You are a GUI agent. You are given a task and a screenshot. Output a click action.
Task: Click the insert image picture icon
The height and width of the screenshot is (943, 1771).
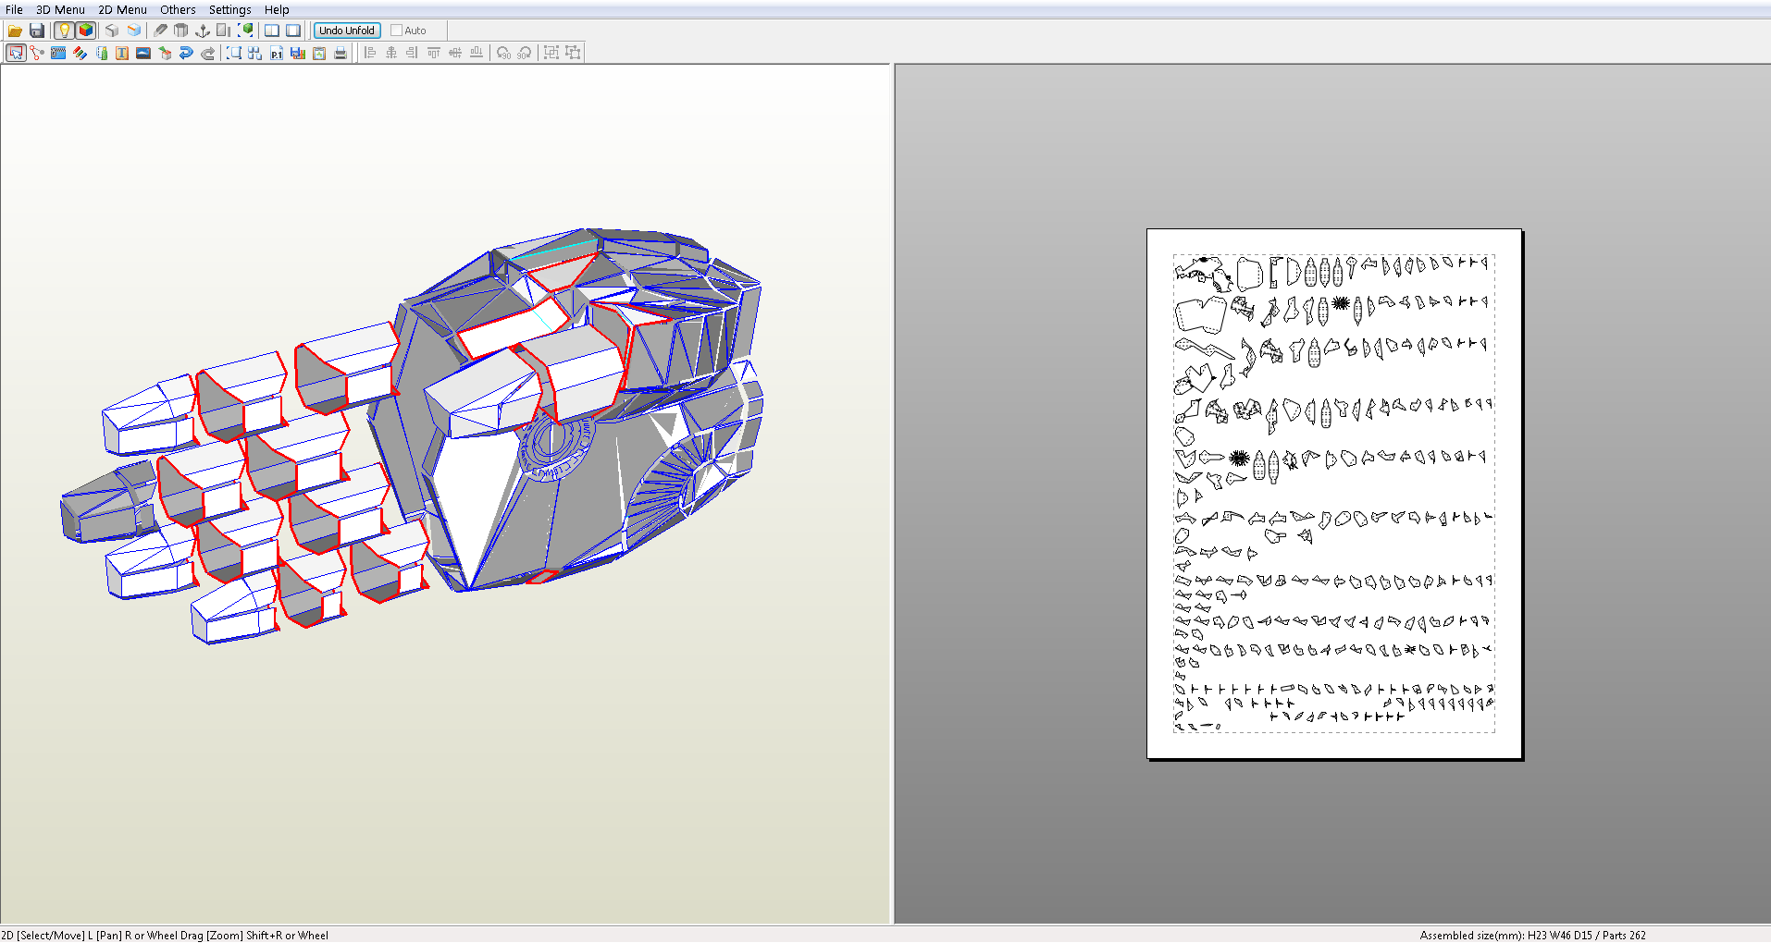pyautogui.click(x=143, y=53)
